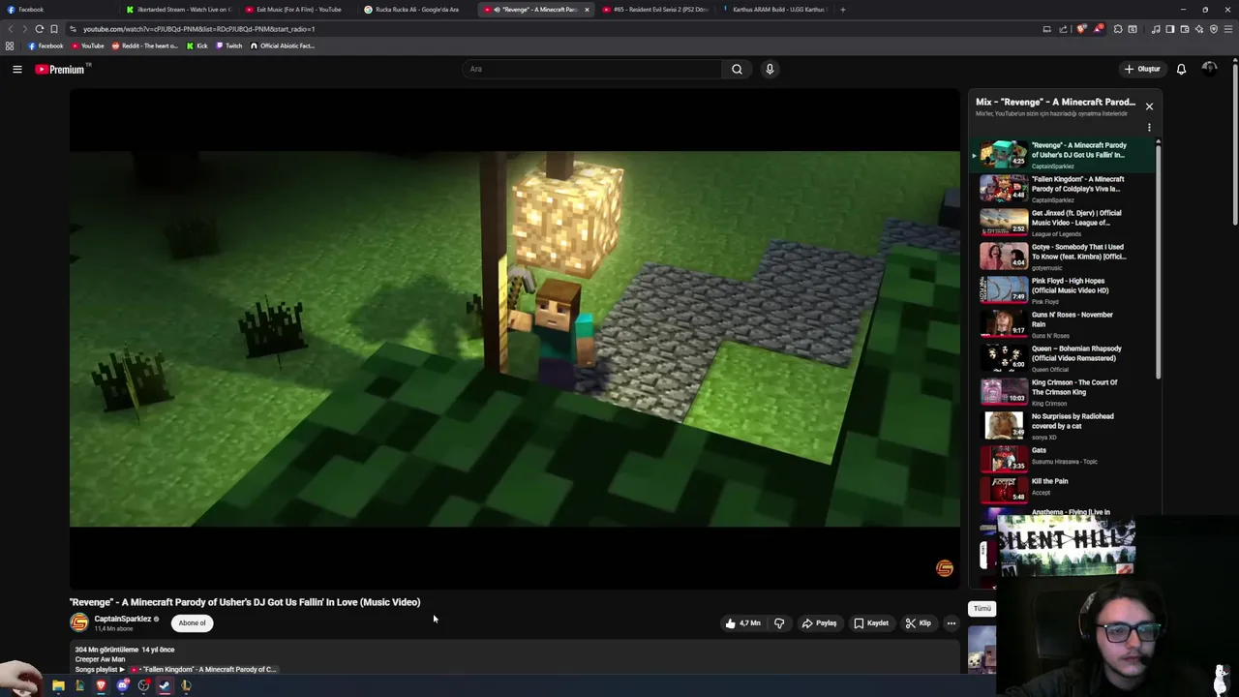Open the YouTube hamburger guide menu

click(x=17, y=69)
